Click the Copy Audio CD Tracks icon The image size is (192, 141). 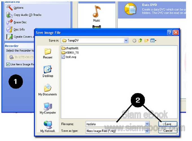(x=9, y=15)
